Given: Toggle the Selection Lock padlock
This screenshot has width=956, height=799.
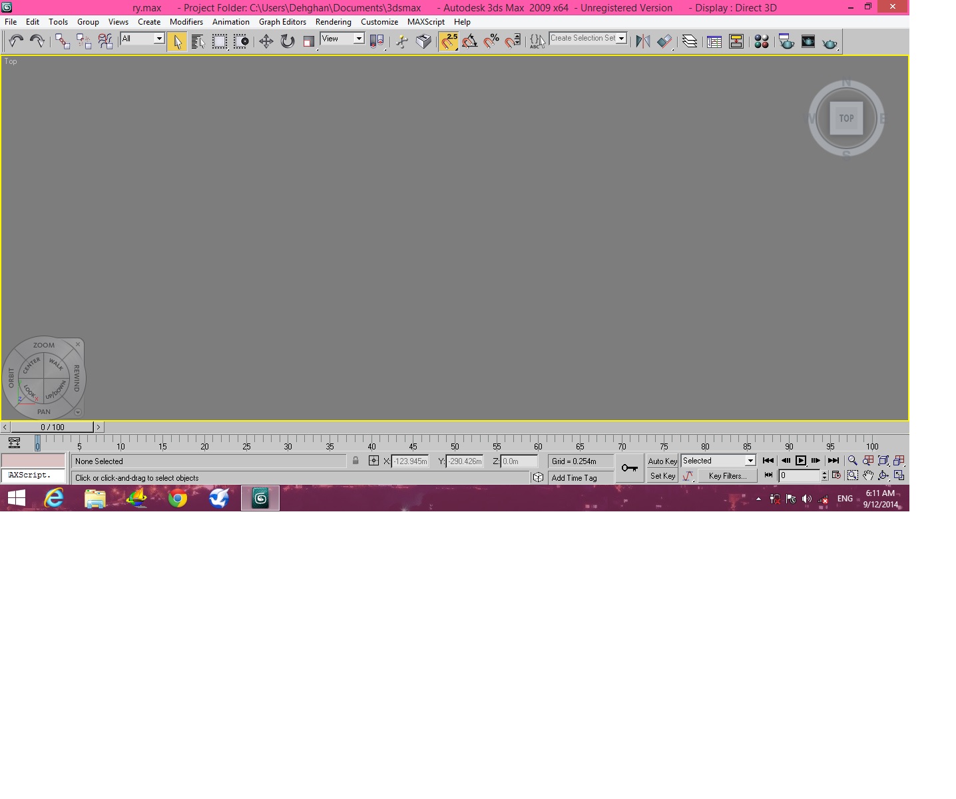Looking at the screenshot, I should (x=356, y=461).
